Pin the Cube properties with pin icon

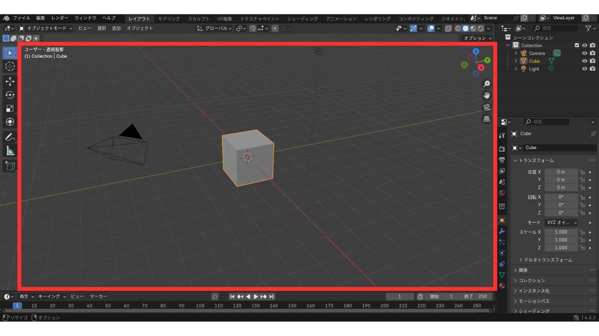(593, 134)
